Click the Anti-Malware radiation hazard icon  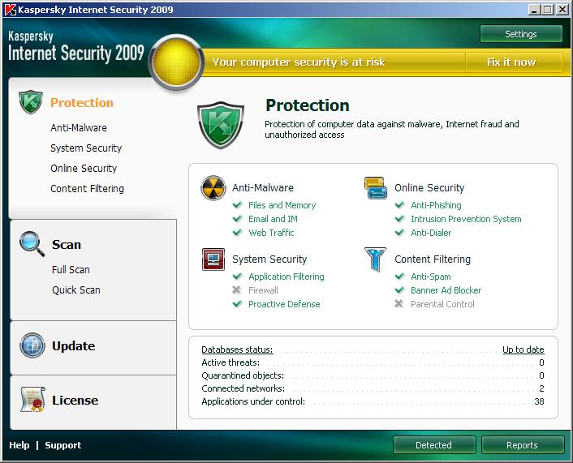(x=213, y=188)
